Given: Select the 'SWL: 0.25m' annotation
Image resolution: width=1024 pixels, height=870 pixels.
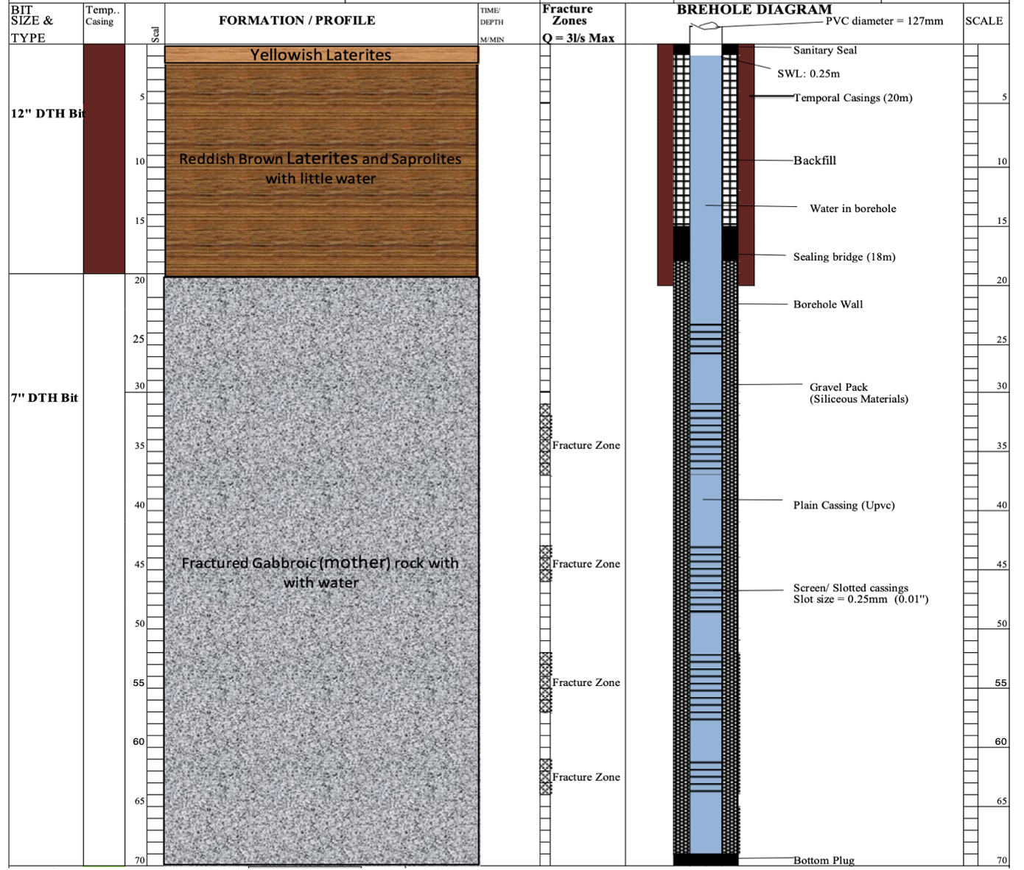Looking at the screenshot, I should (809, 74).
